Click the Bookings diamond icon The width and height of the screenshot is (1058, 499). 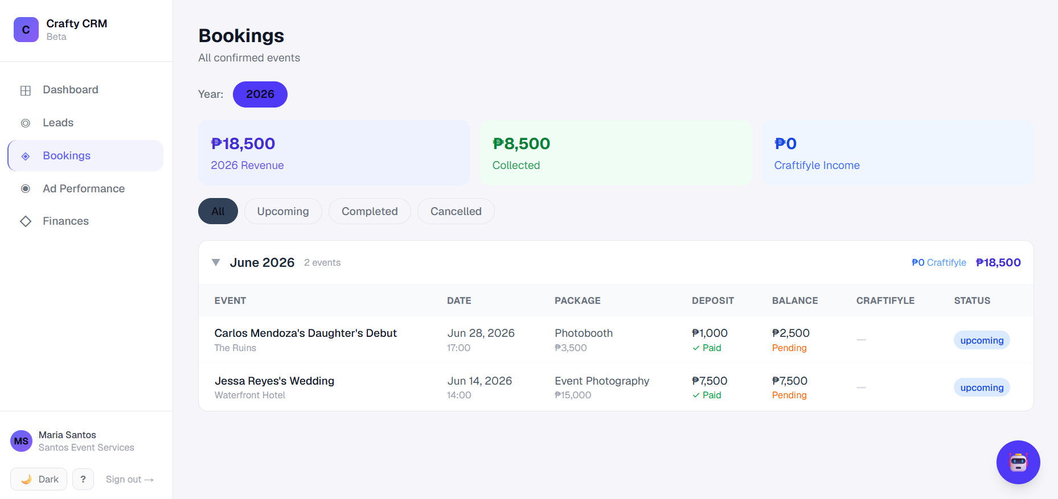26,156
